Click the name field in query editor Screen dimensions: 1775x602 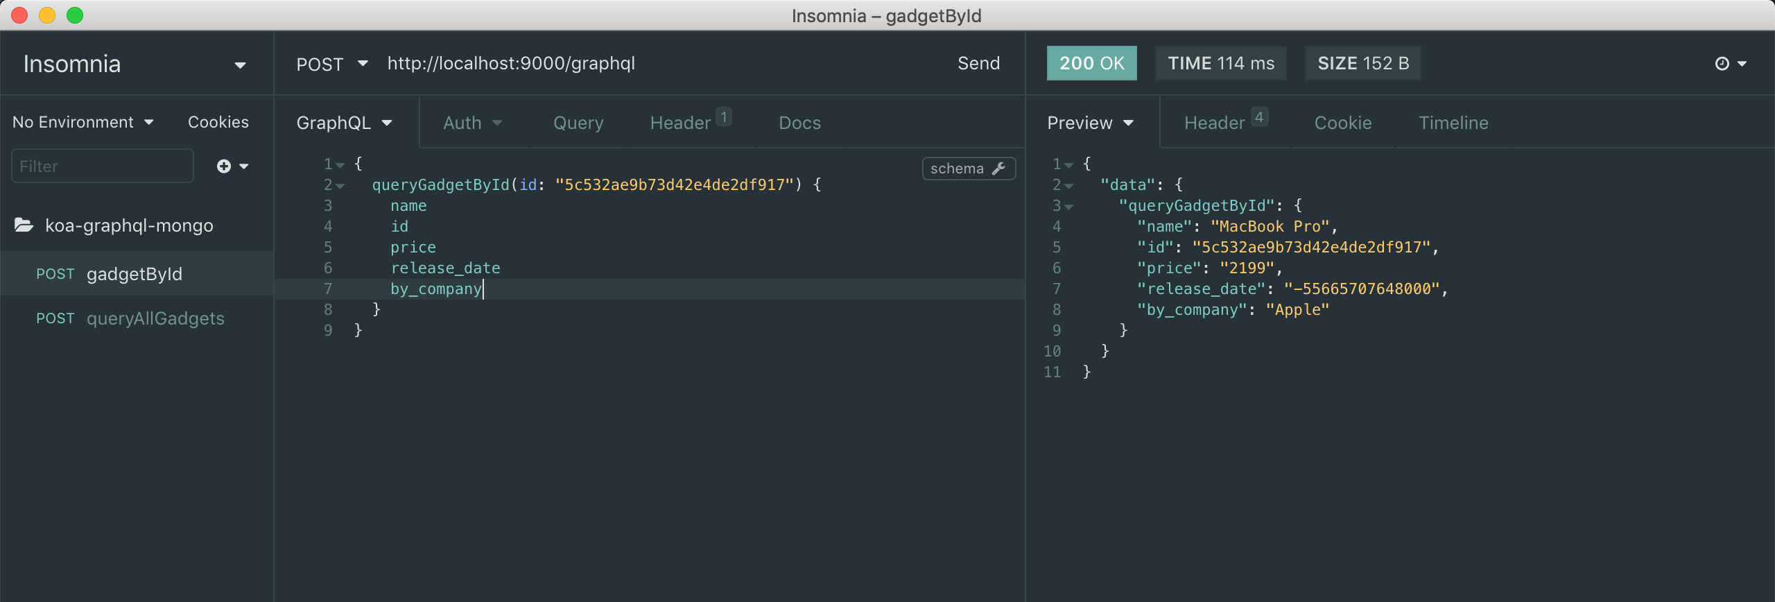pos(408,206)
